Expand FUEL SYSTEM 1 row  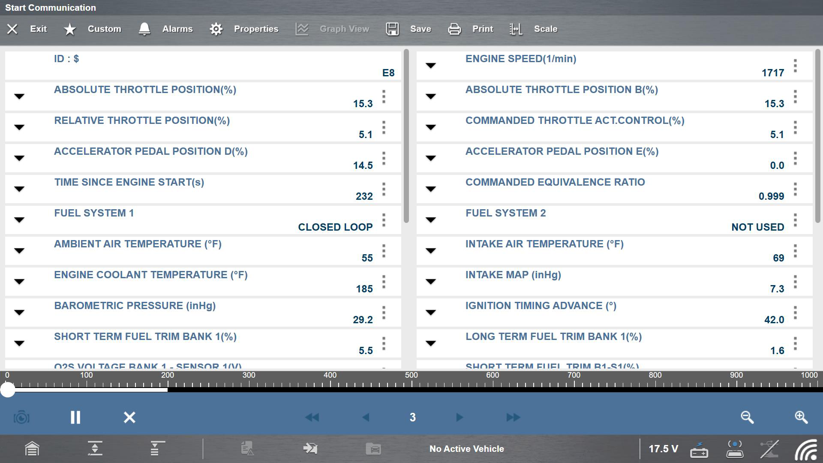tap(19, 220)
